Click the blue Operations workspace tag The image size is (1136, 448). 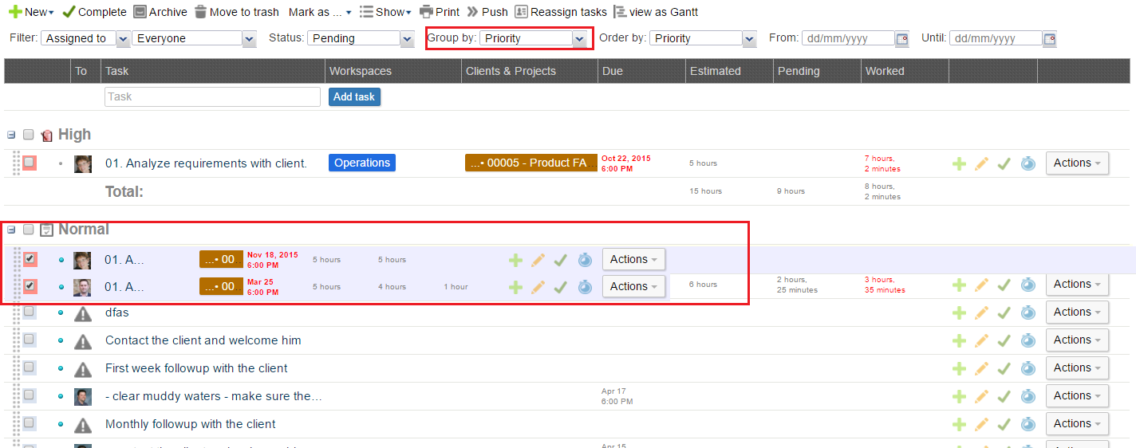pyautogui.click(x=362, y=163)
